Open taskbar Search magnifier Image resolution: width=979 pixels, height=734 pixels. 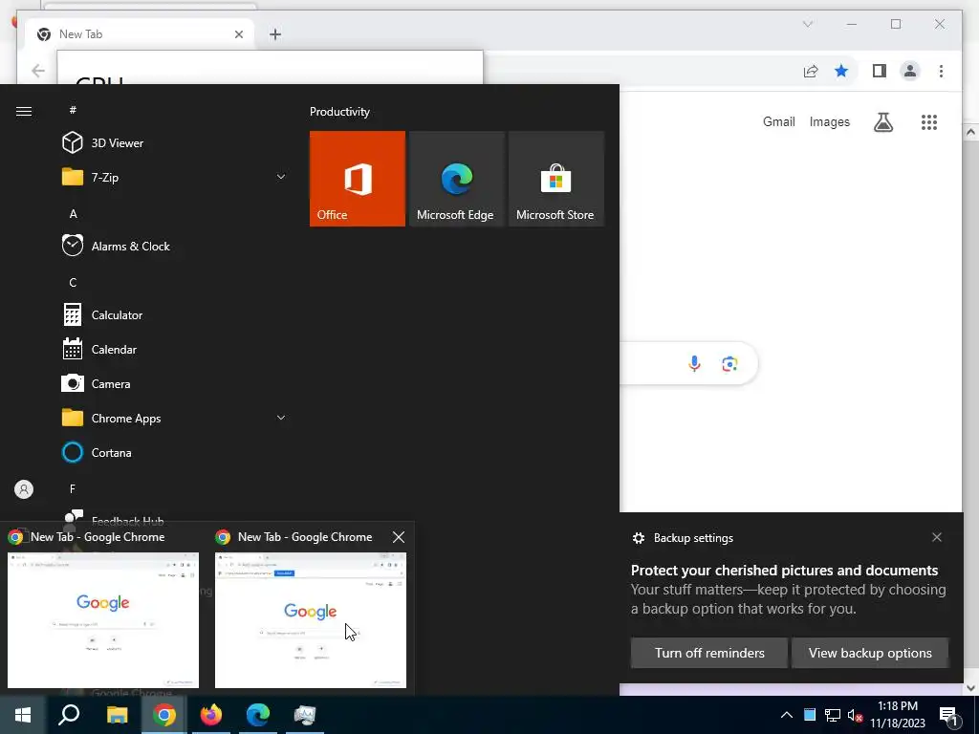click(69, 715)
